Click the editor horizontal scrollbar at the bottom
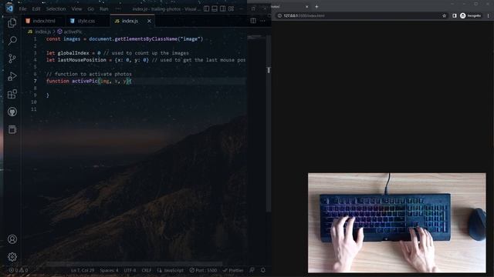The image size is (494, 277). click(134, 264)
